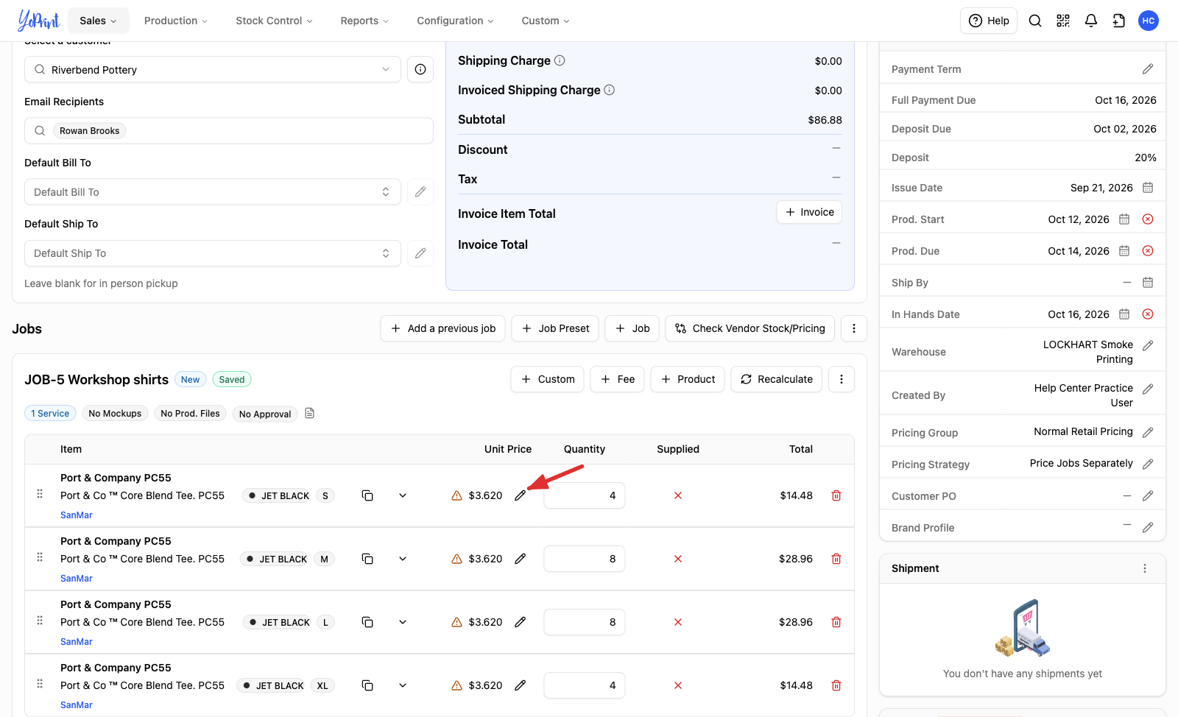Open the Reports menu
This screenshot has width=1178, height=717.
(x=364, y=21)
